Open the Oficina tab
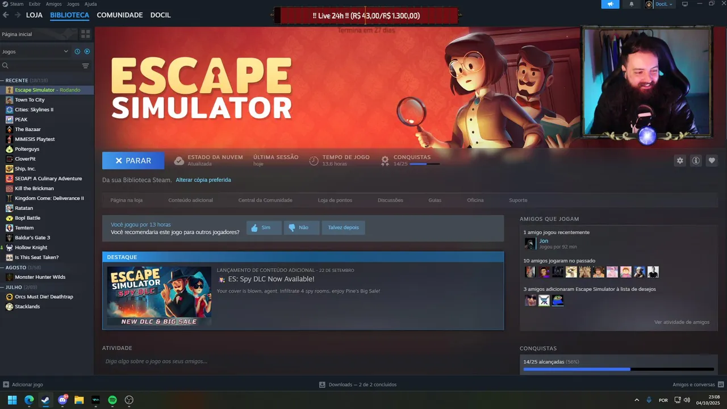Image resolution: width=727 pixels, height=409 pixels. click(x=475, y=200)
